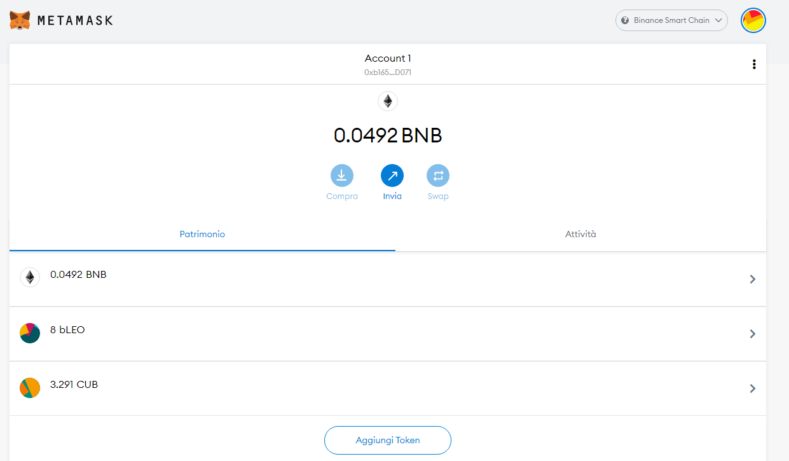Viewport: 789px width, 461px height.
Task: Click the Account 1 name
Action: 388,58
